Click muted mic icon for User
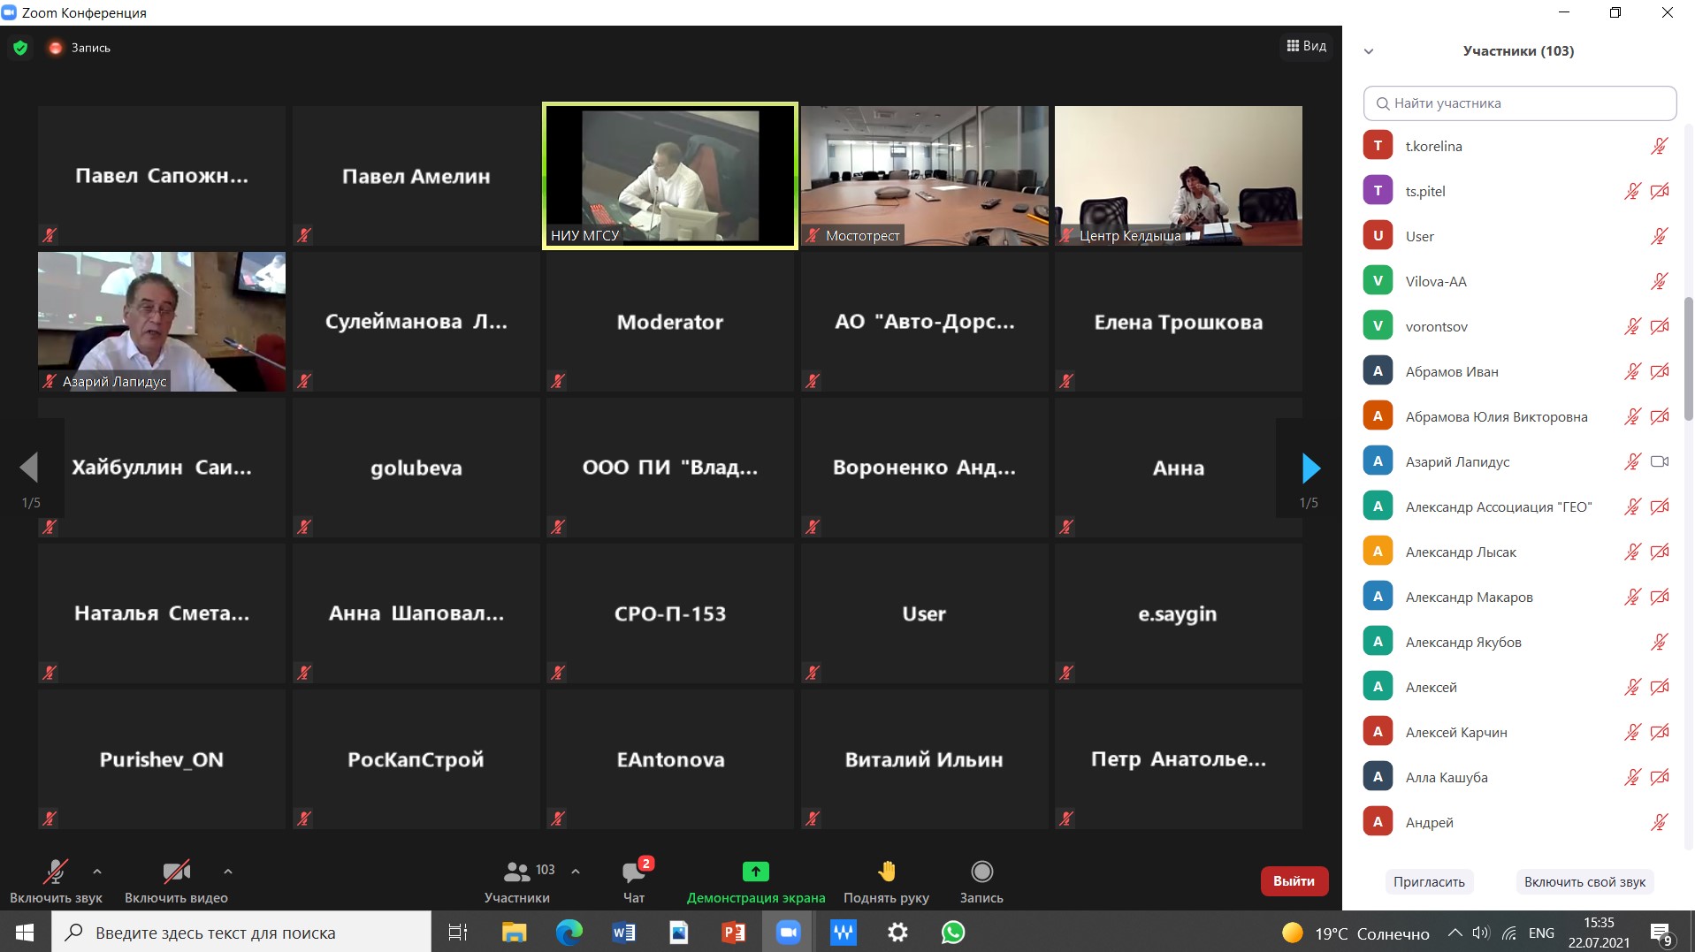The image size is (1695, 952). [x=1660, y=236]
